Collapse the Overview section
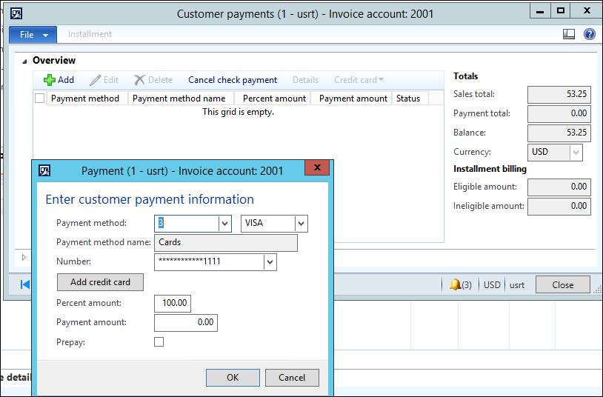Image resolution: width=603 pixels, height=397 pixels. click(26, 61)
